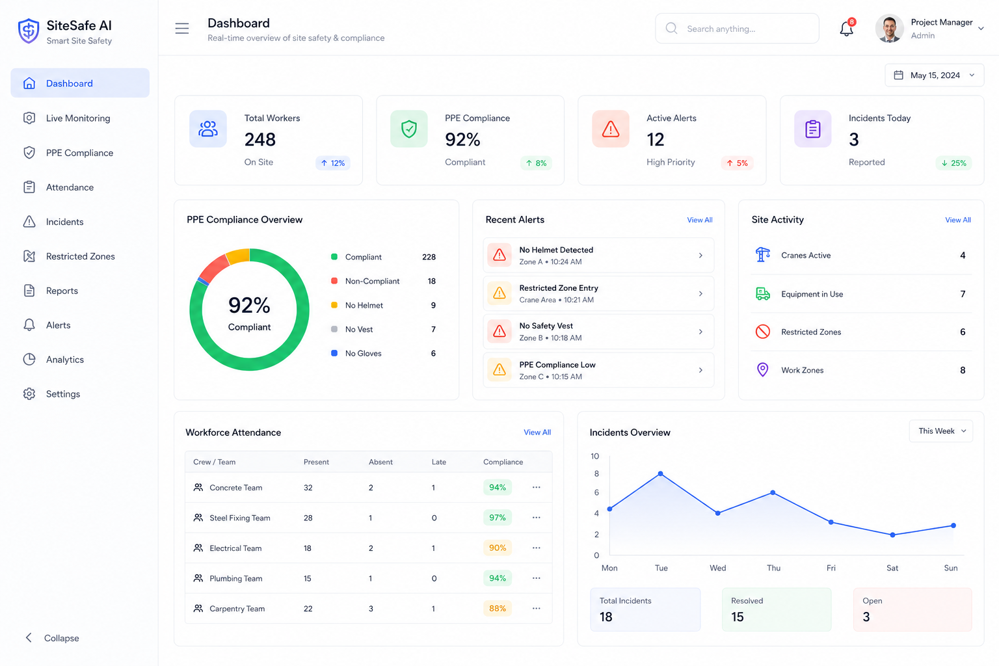This screenshot has height=666, width=999.
Task: Expand the PPE Compliance Low alert chevron
Action: point(700,370)
